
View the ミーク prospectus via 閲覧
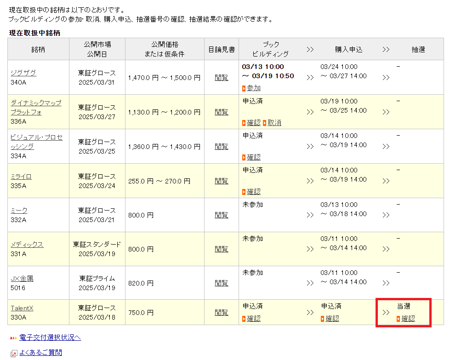[222, 215]
